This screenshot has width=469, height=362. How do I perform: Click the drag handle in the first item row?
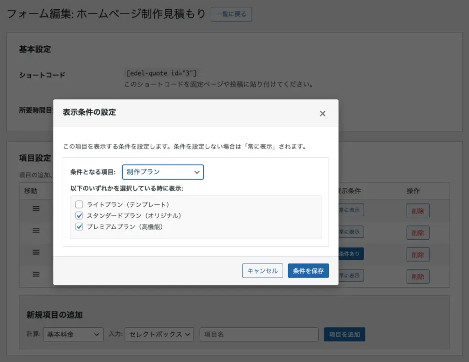(36, 208)
